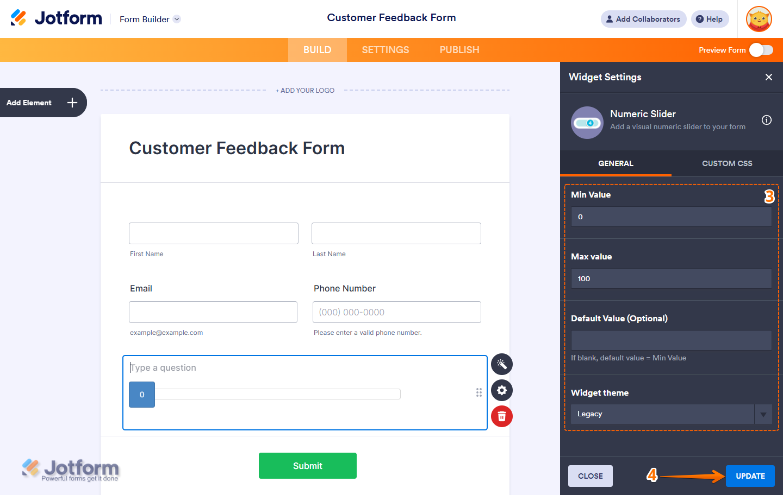Viewport: 783px width, 495px height.
Task: Open the Settings tab
Action: (x=385, y=50)
